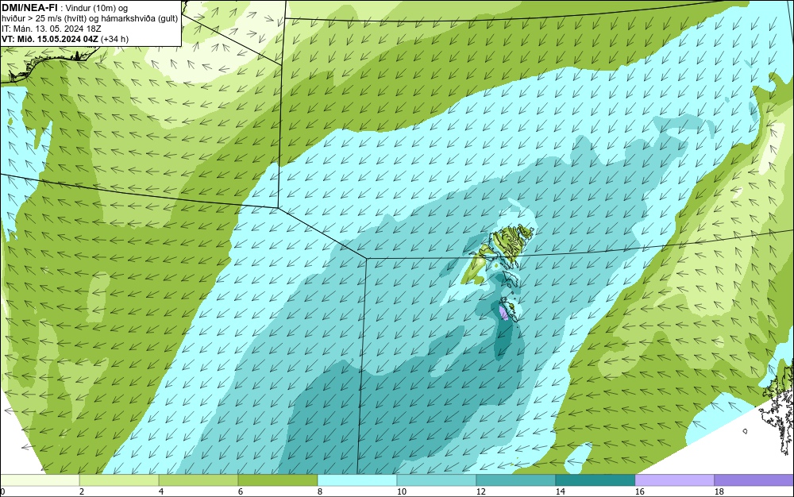
Task: Click the 'IT: Mán. 13. 05. 2024 18Z' line
Action: (x=51, y=29)
